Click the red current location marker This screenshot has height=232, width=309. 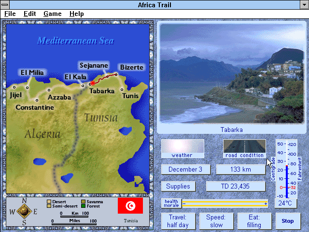pyautogui.click(x=92, y=83)
